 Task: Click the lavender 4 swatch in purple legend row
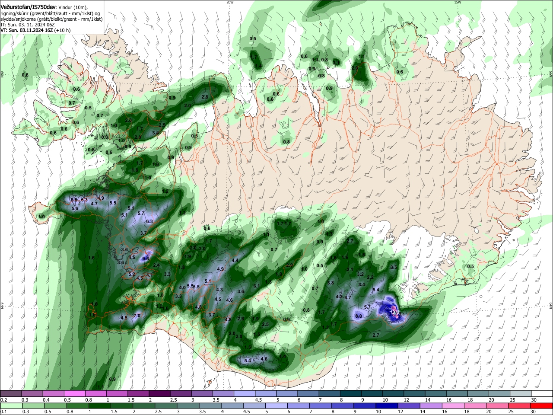(244, 394)
